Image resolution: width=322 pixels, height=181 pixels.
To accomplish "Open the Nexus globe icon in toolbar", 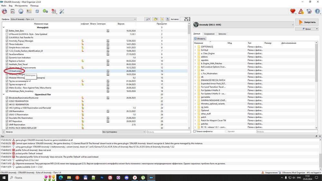I will click(x=21, y=11).
